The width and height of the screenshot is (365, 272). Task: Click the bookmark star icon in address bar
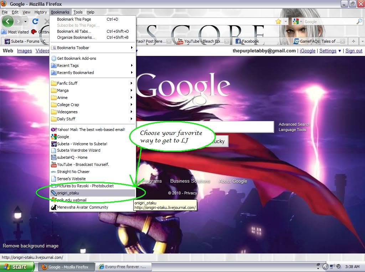[x=278, y=22]
